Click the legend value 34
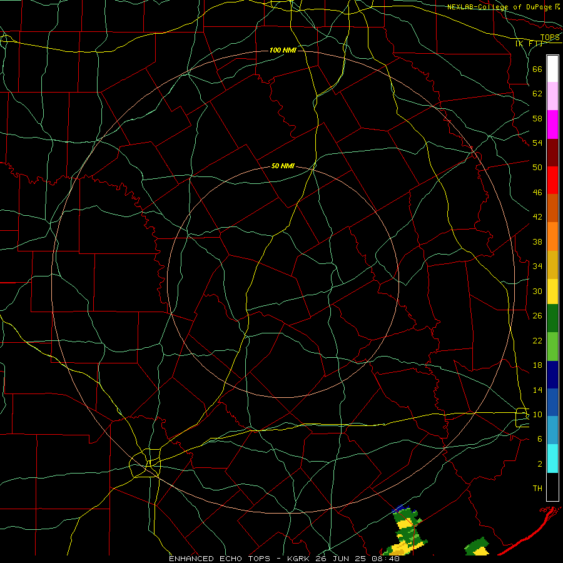This screenshot has height=563, width=563. pyautogui.click(x=537, y=266)
